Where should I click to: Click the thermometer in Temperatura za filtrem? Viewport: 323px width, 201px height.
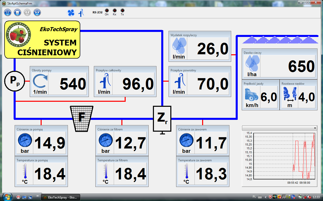click(x=106, y=171)
